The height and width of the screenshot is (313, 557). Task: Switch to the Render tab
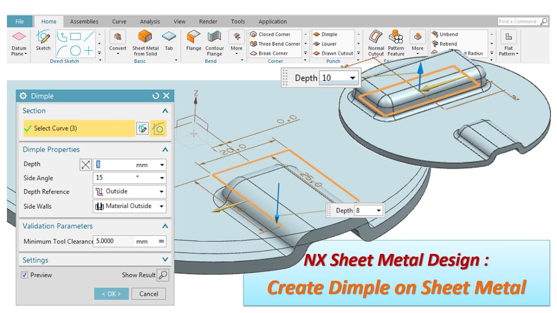pyautogui.click(x=208, y=21)
